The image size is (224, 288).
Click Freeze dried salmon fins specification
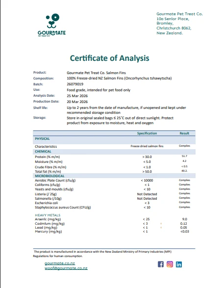click(x=147, y=146)
